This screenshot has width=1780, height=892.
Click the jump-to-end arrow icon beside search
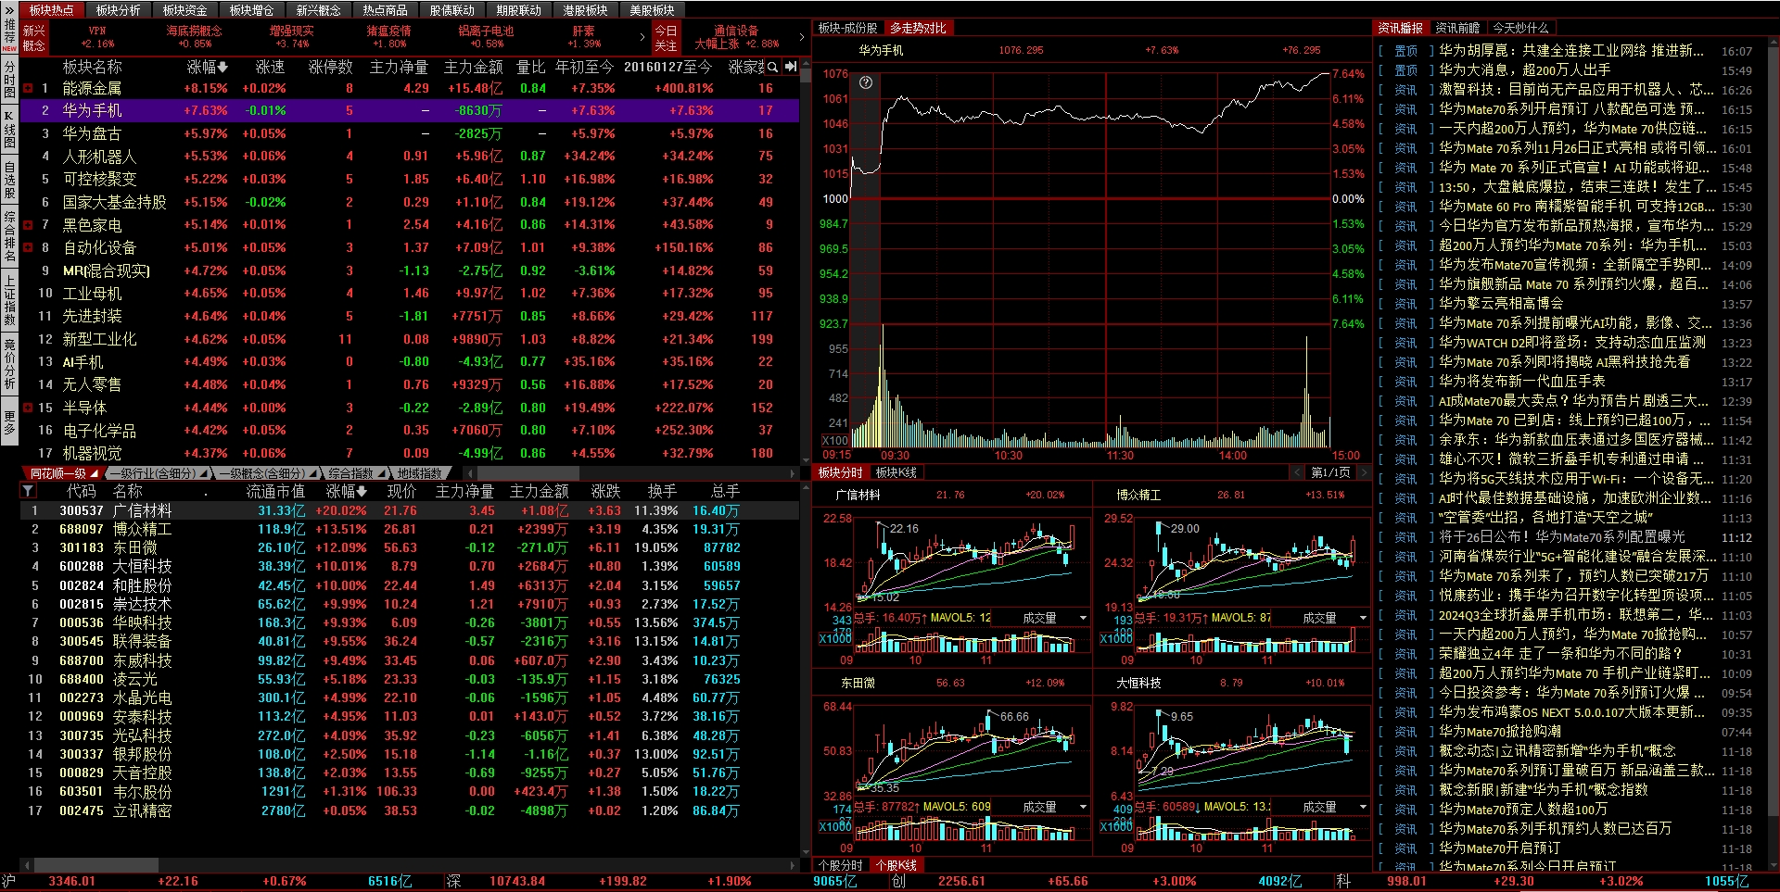[790, 67]
